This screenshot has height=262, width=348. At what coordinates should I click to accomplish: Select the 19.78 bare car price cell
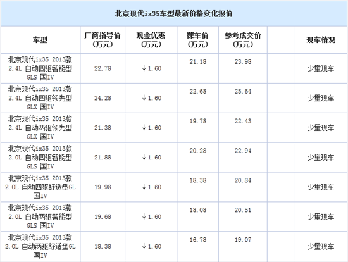(x=198, y=122)
